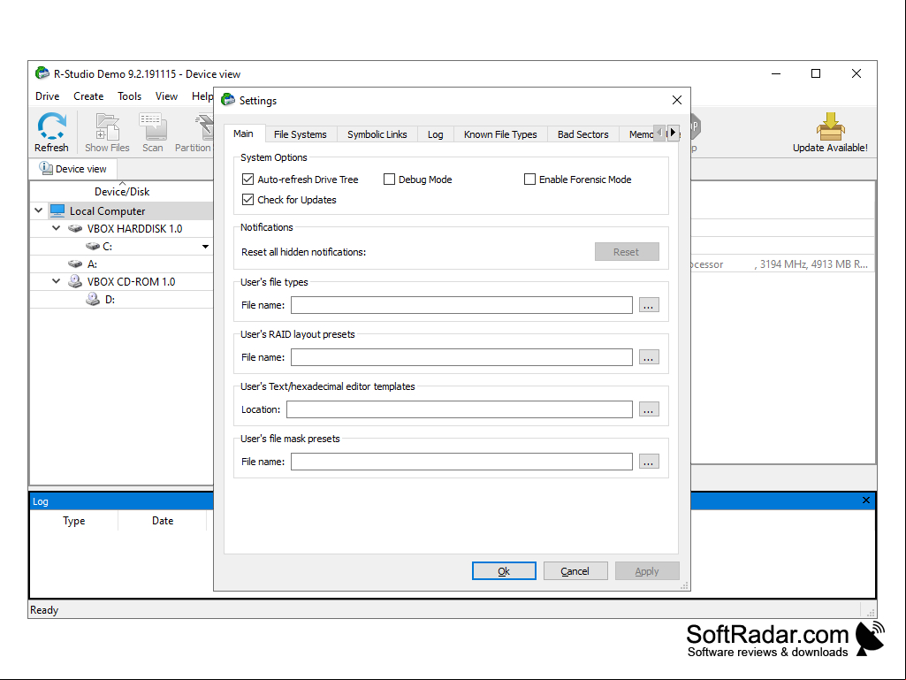Click the Type column header in Log

pos(74,521)
